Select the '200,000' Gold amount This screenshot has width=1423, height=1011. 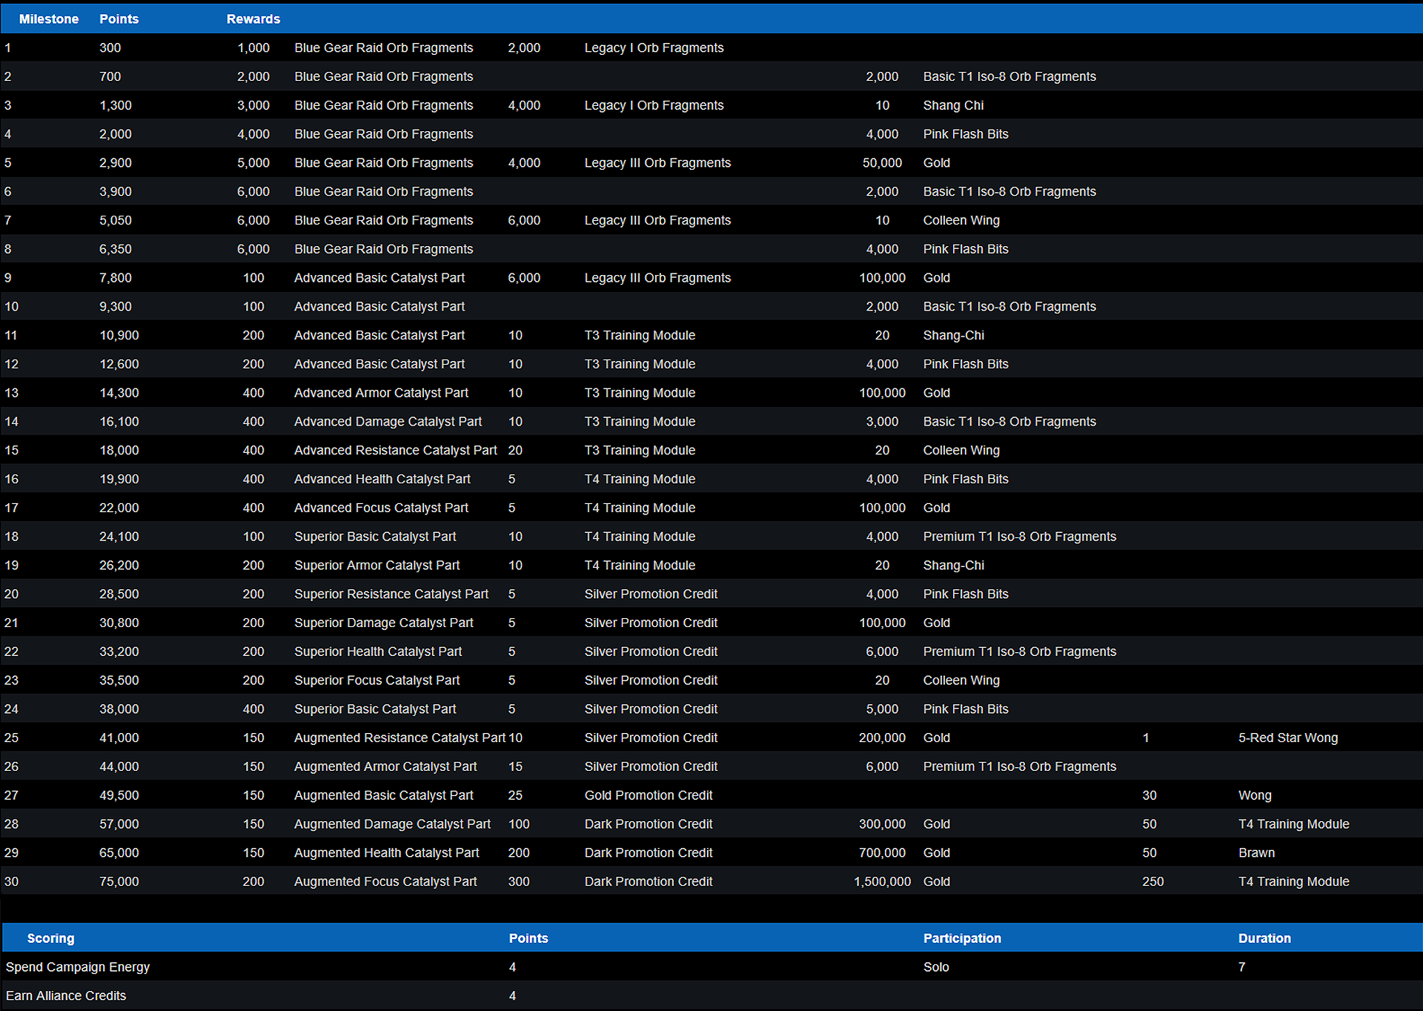(882, 738)
